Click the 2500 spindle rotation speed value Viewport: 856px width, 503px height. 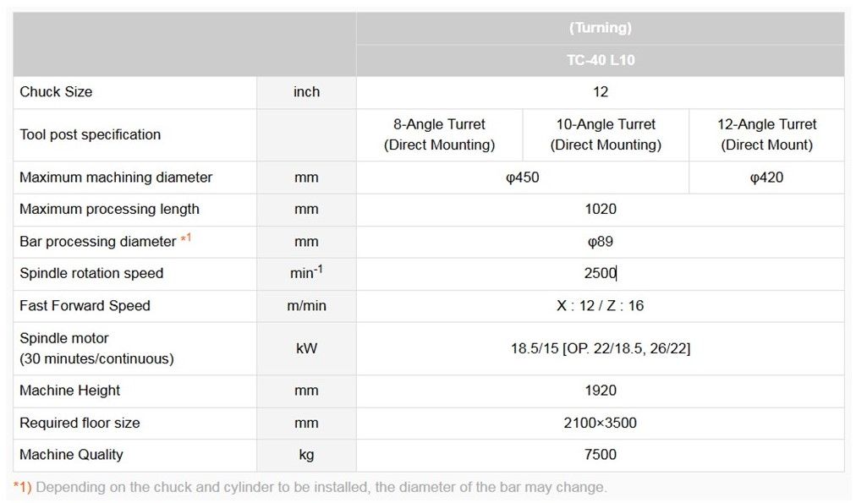(600, 273)
